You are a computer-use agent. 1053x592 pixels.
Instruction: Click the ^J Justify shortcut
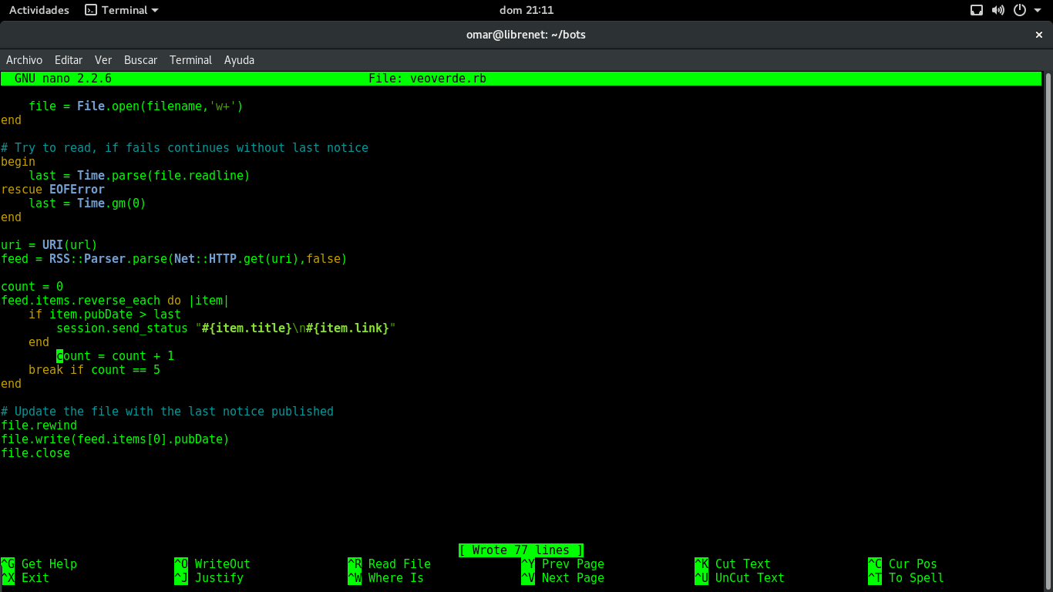[x=209, y=578]
